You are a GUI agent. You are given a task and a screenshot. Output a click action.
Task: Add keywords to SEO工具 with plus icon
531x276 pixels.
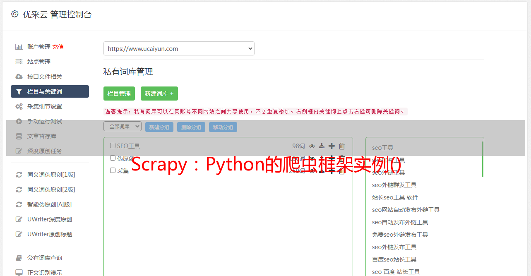click(x=332, y=146)
